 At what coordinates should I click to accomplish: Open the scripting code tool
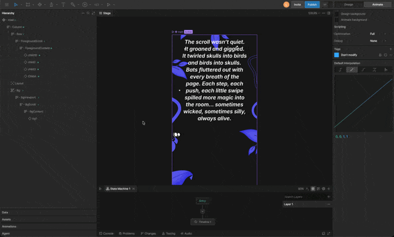(x=97, y=4)
